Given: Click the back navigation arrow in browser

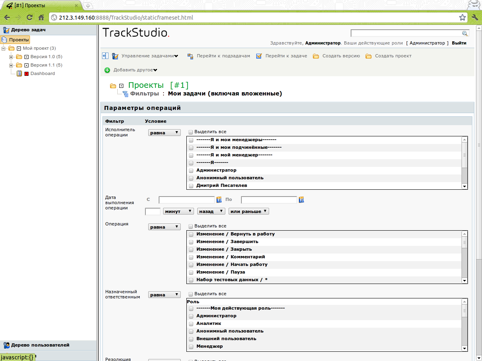Looking at the screenshot, I should tap(7, 18).
